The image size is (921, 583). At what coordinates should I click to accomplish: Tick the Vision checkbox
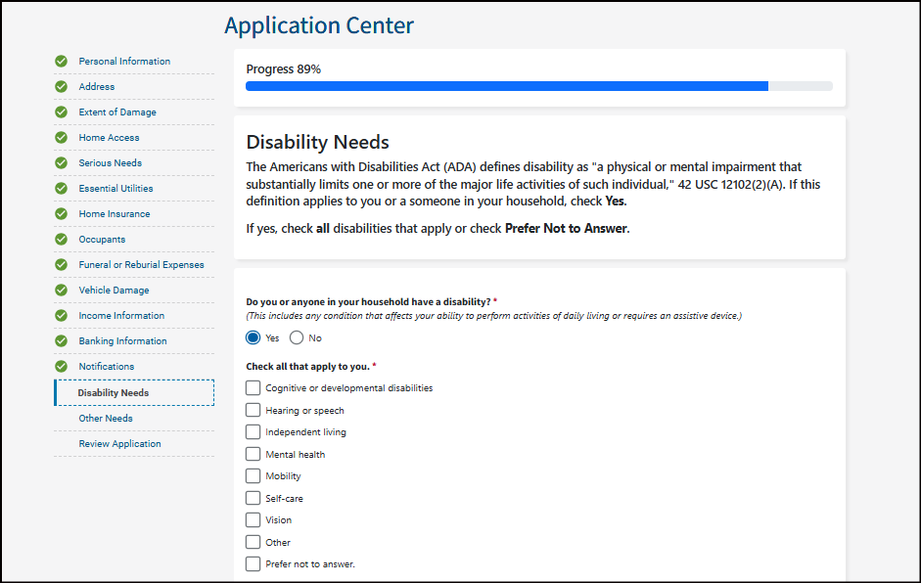[x=253, y=520]
